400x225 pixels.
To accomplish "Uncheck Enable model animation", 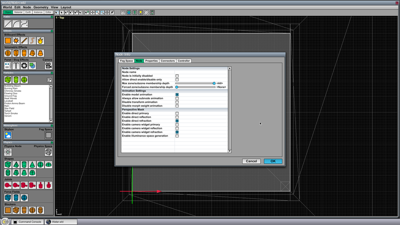I will click(177, 95).
